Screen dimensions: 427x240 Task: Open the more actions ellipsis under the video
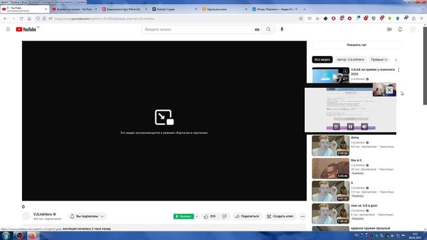point(302,216)
